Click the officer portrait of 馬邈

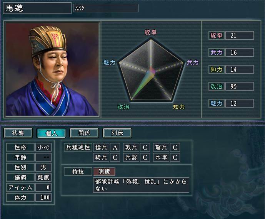52,69
